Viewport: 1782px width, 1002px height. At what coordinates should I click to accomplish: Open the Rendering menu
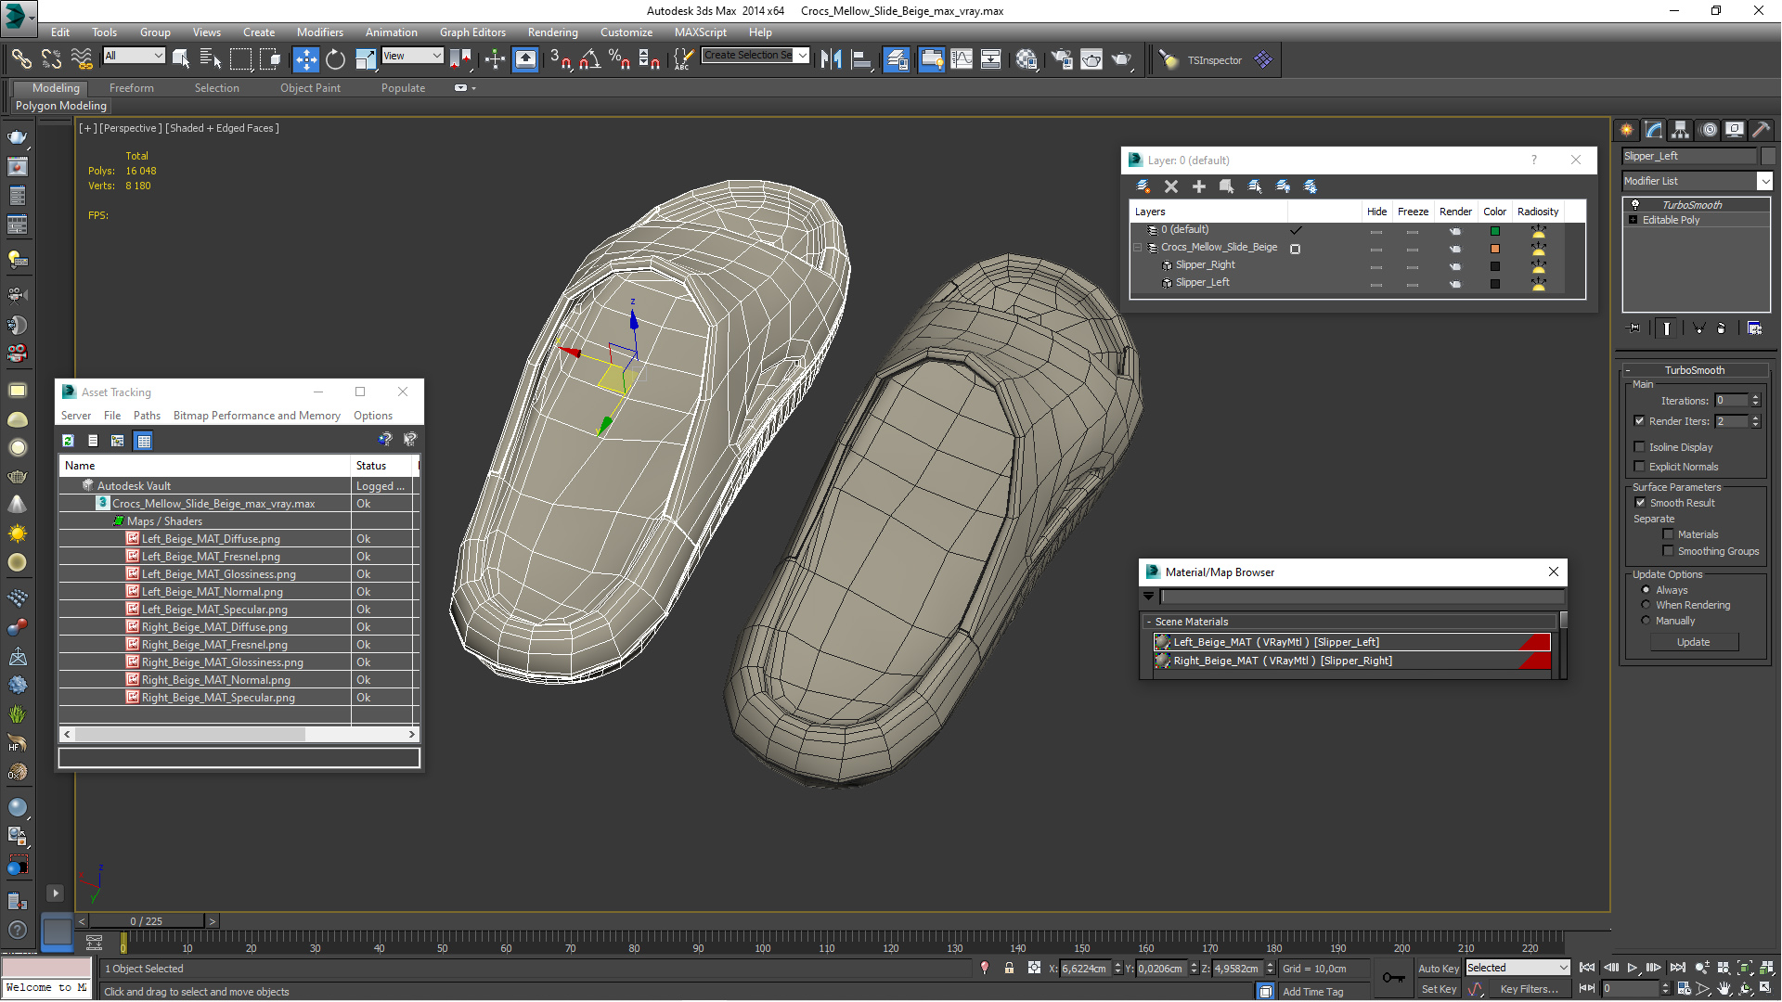pos(552,32)
